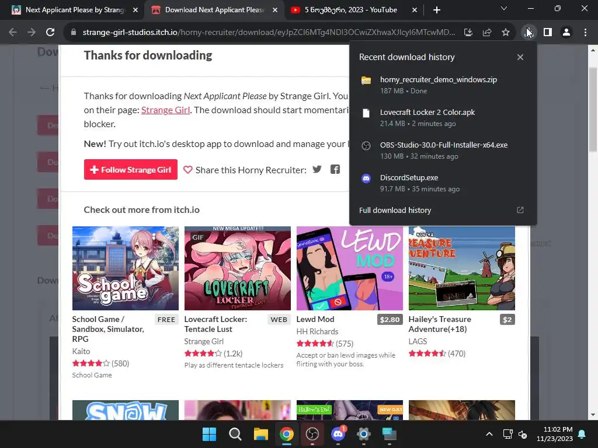
Task: Click the browser forward arrow
Action: tap(32, 33)
